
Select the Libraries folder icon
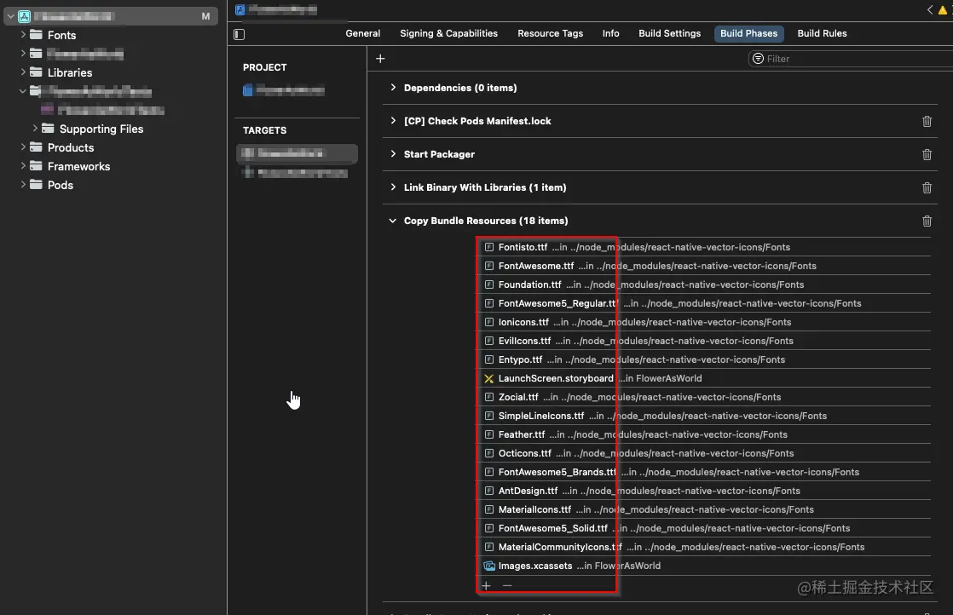click(37, 72)
